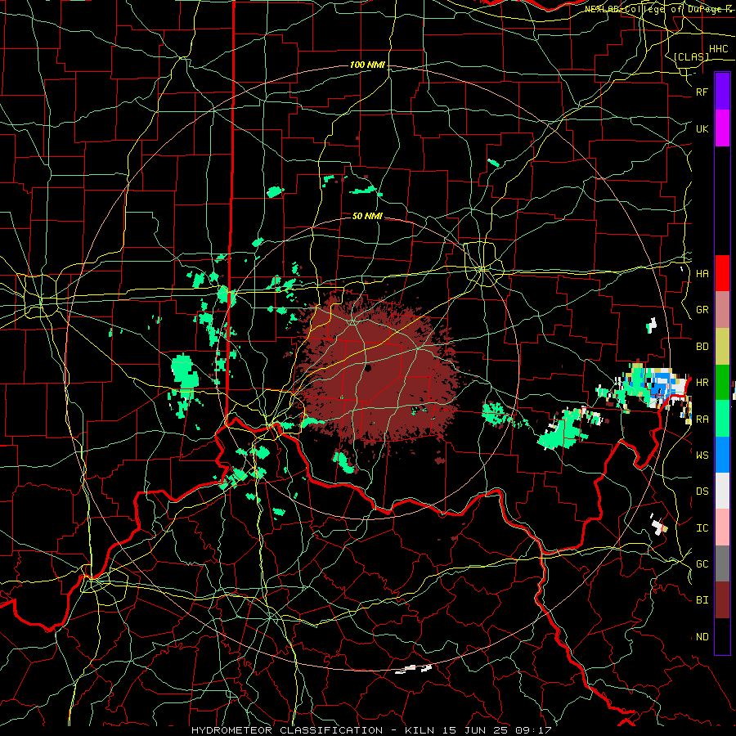The height and width of the screenshot is (736, 736).
Task: Click the HA legend label
Action: click(702, 273)
